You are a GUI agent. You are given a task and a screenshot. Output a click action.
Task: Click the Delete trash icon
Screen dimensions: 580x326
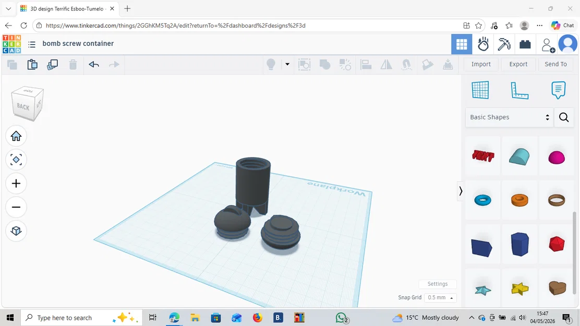[73, 65]
